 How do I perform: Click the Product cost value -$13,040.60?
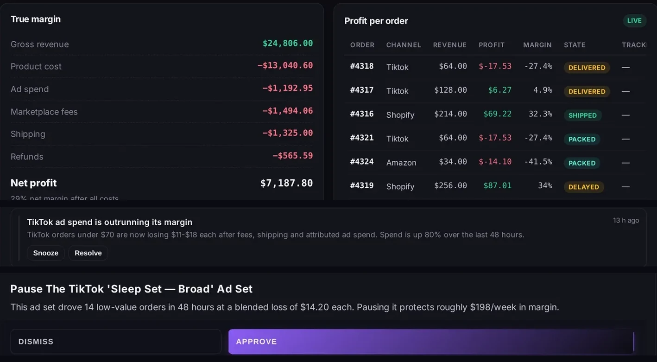(x=285, y=66)
